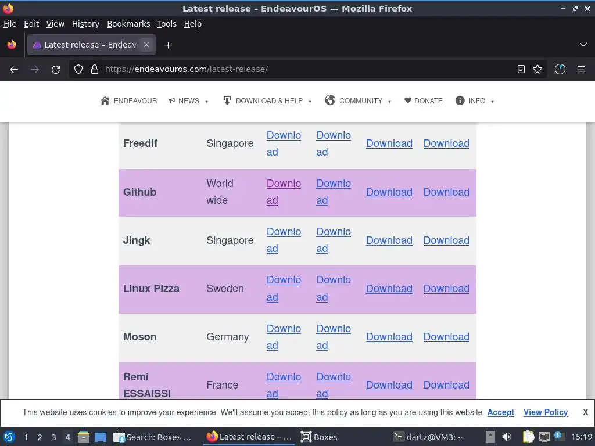Viewport: 595px width, 446px height.
Task: Switch to the Boxes taskbar window
Action: (319, 437)
